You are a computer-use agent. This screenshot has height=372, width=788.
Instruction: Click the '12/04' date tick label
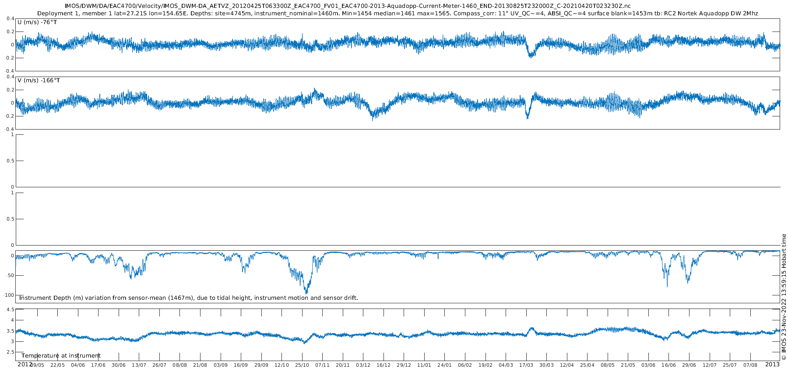tap(567, 365)
